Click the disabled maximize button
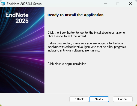This screenshot has width=137, height=106. point(118,4)
